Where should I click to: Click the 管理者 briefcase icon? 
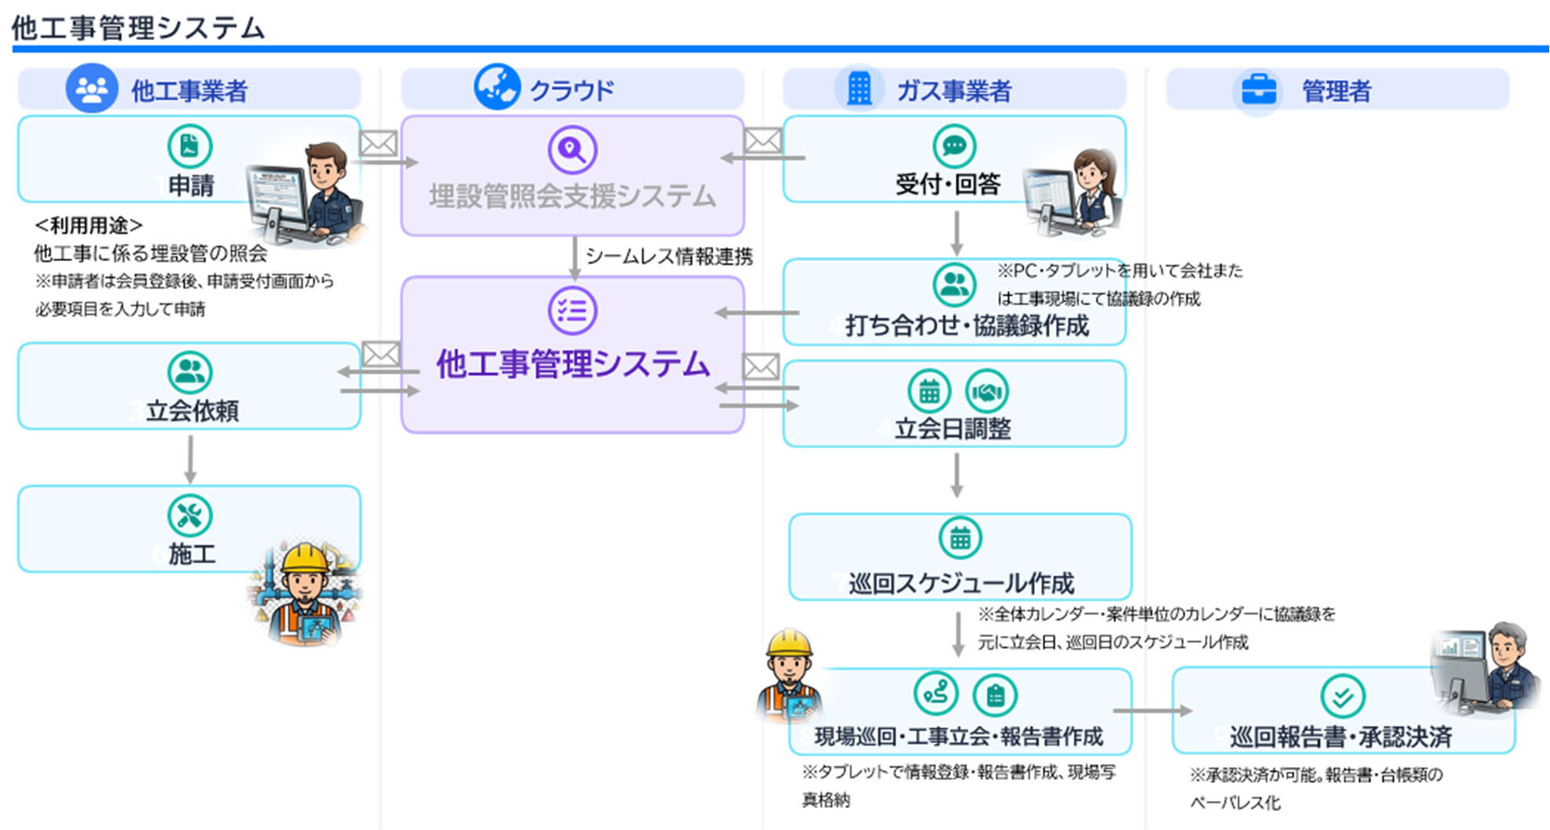(x=1259, y=90)
